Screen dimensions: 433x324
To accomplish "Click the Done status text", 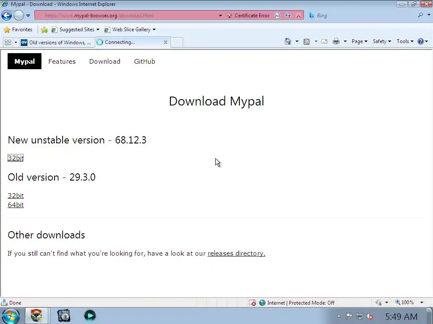I will (15, 303).
